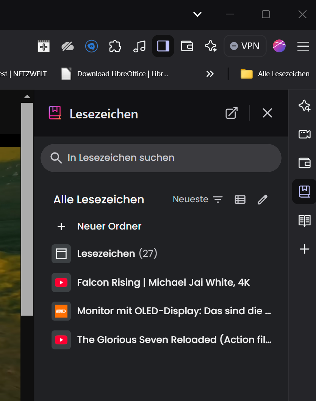Open bookmarks in a new tab icon
The height and width of the screenshot is (401, 316).
point(232,113)
